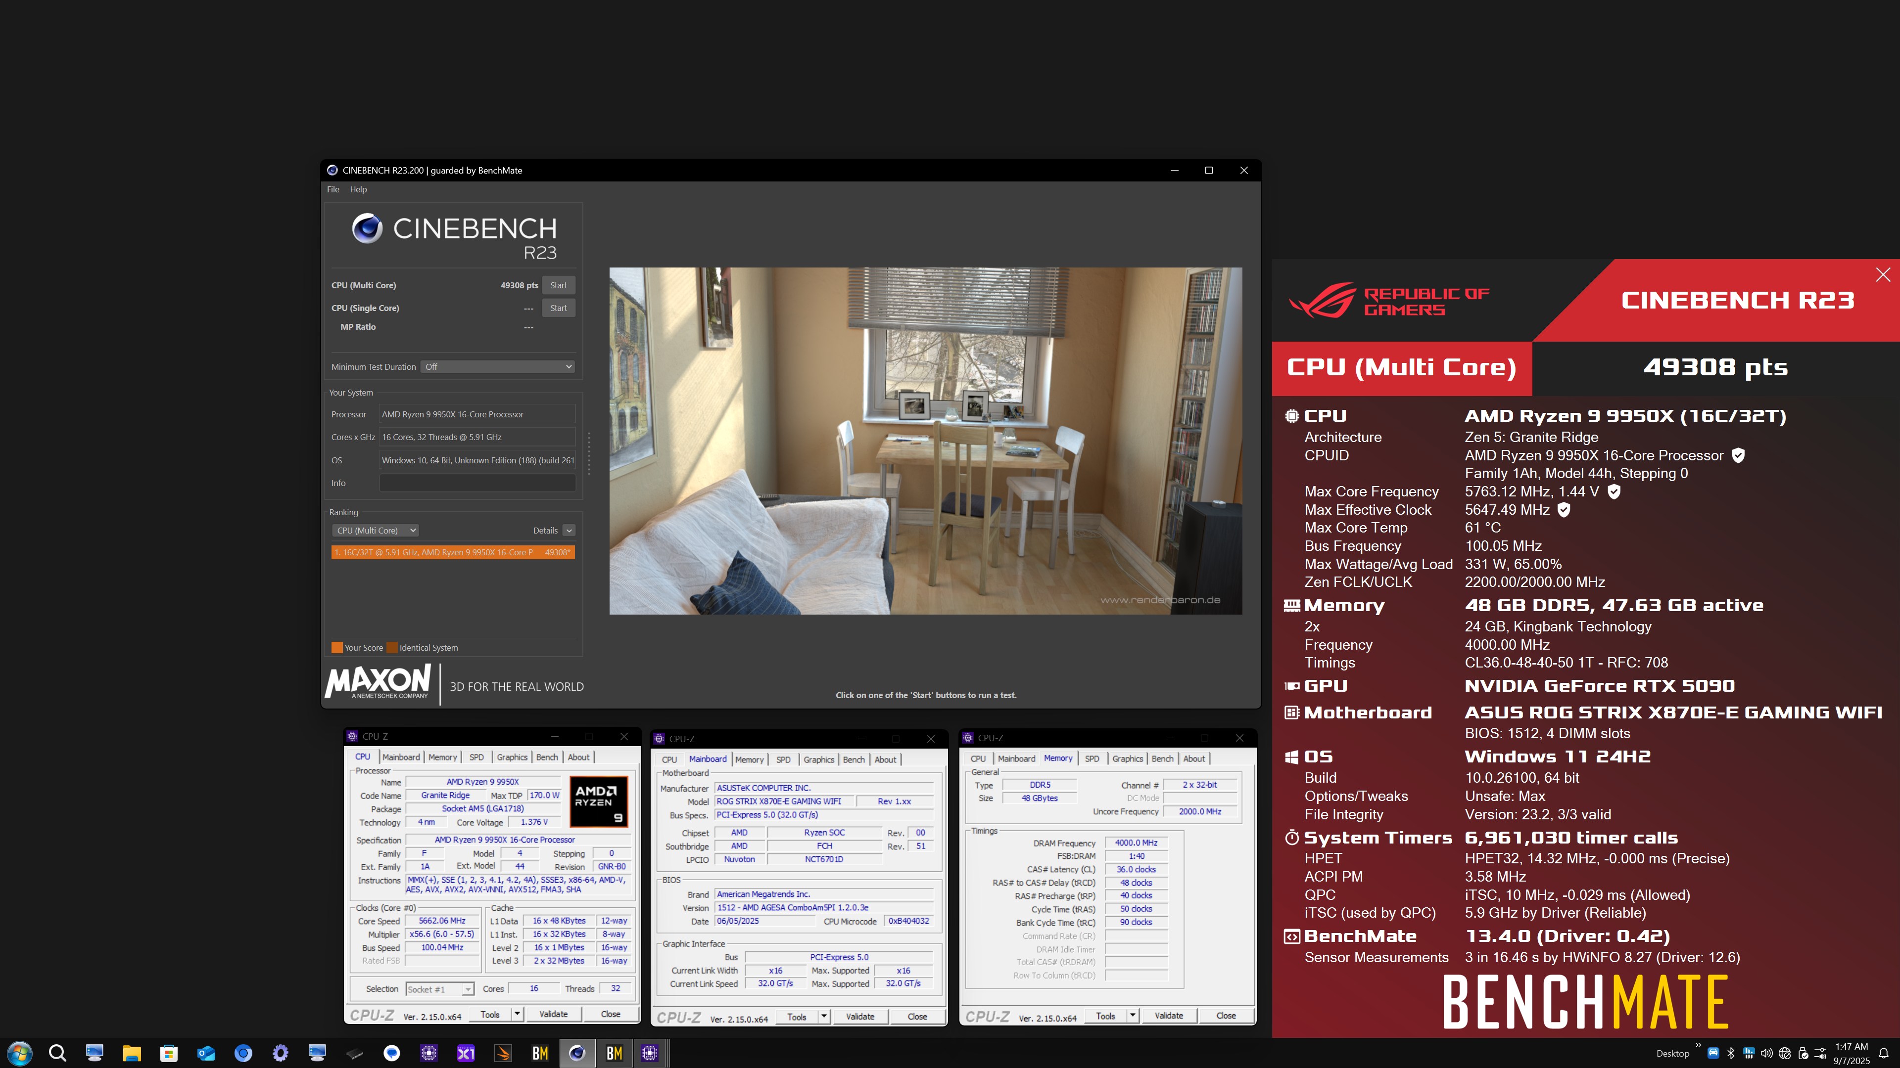Open Tools dropdown arrow in Memory window
This screenshot has width=1900, height=1068.
[1133, 1016]
